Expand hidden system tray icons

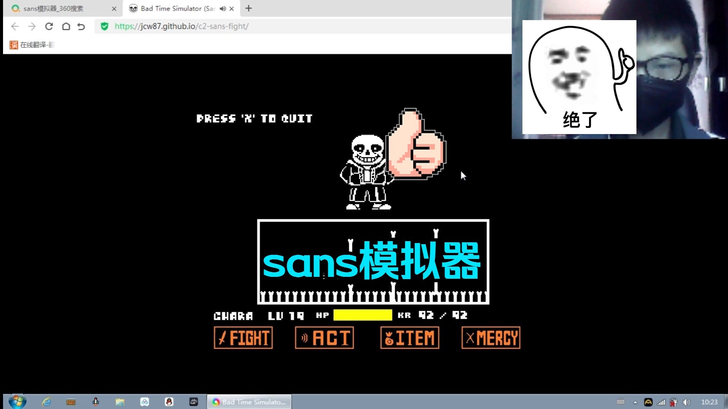(635, 401)
